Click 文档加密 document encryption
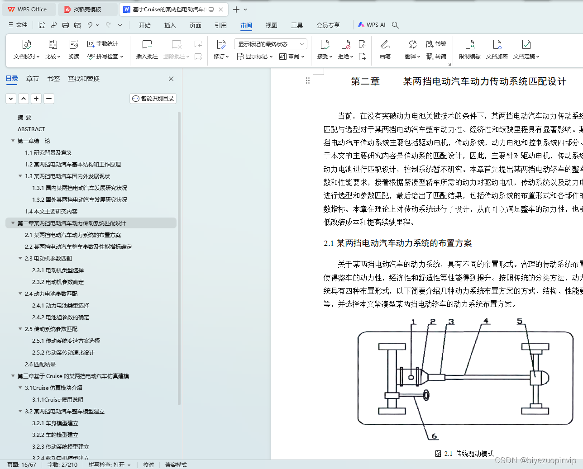Viewport: 583px width, 469px height. (x=497, y=49)
